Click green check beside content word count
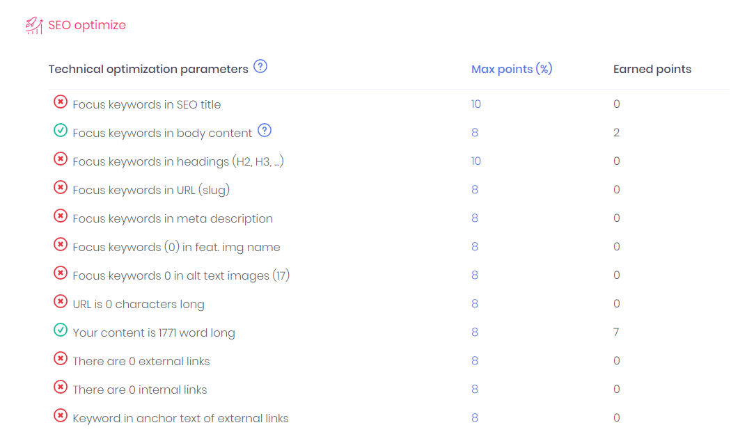Viewport: 747px width, 441px height. tap(61, 330)
